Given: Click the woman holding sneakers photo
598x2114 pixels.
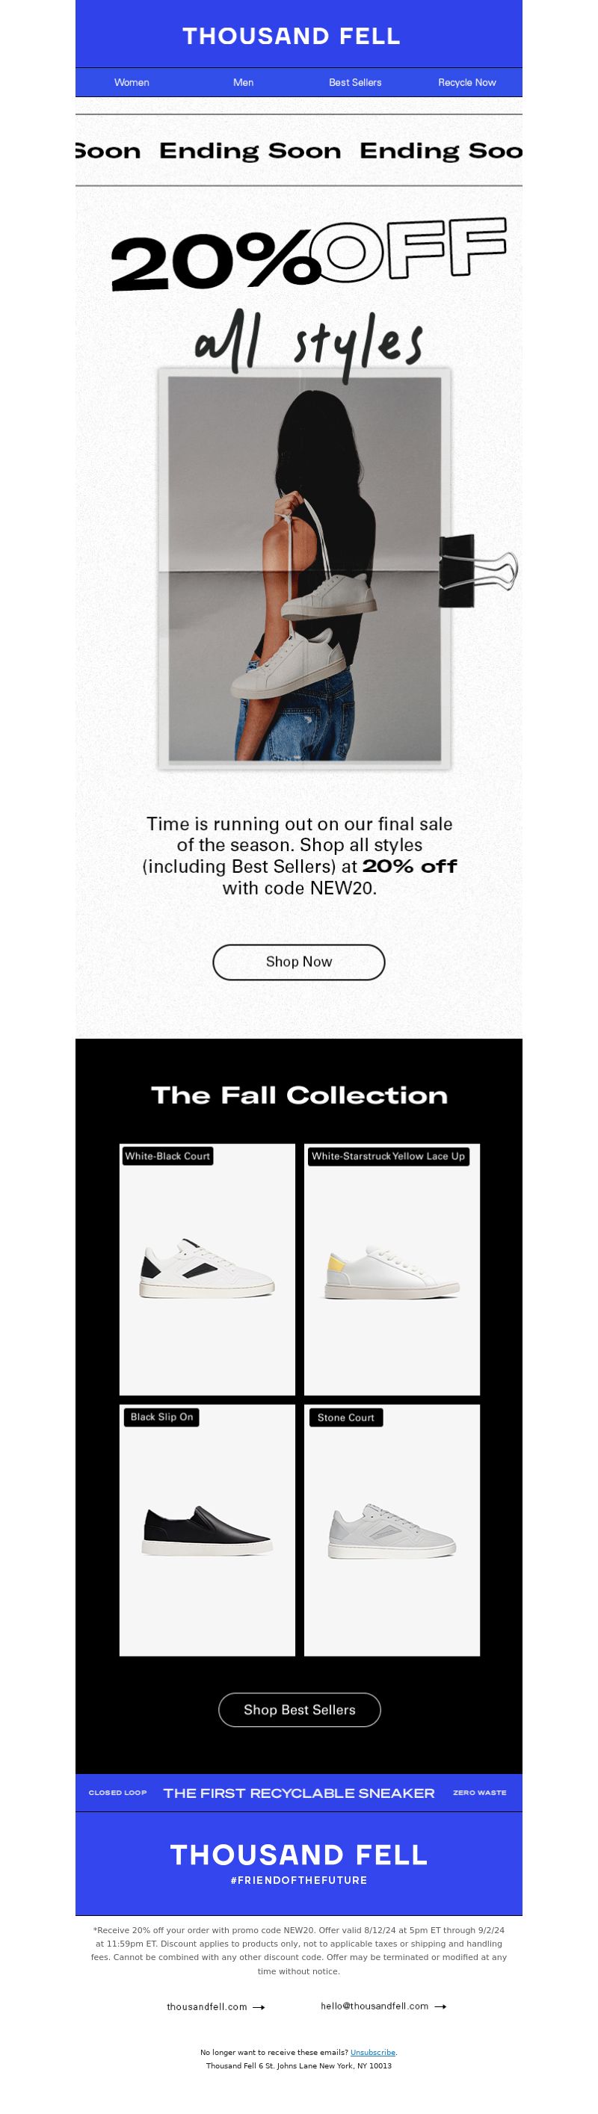Looking at the screenshot, I should [305, 569].
